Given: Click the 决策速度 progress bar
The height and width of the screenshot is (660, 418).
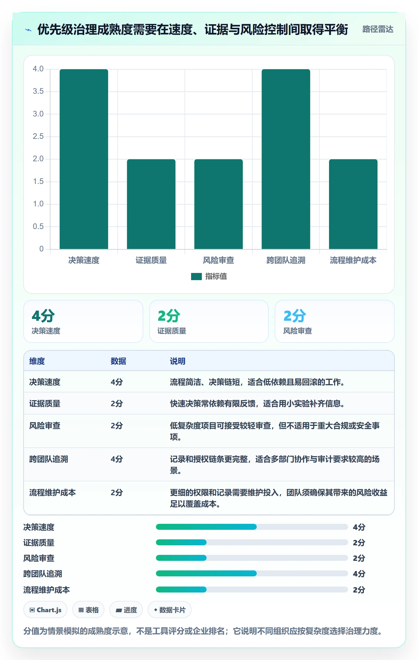Looking at the screenshot, I should [252, 527].
